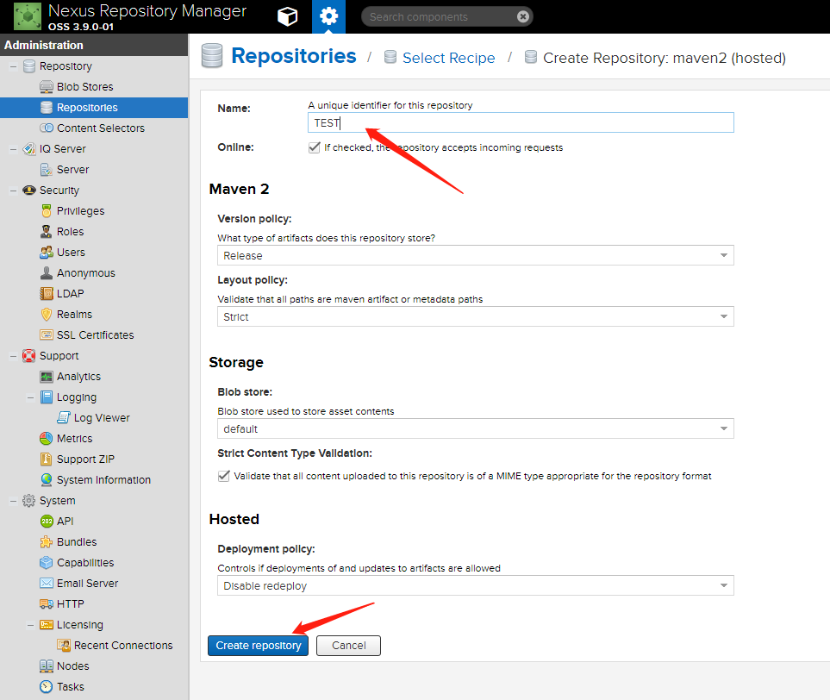The height and width of the screenshot is (700, 830).
Task: Go to Repositories breadcrumb link
Action: 294,55
